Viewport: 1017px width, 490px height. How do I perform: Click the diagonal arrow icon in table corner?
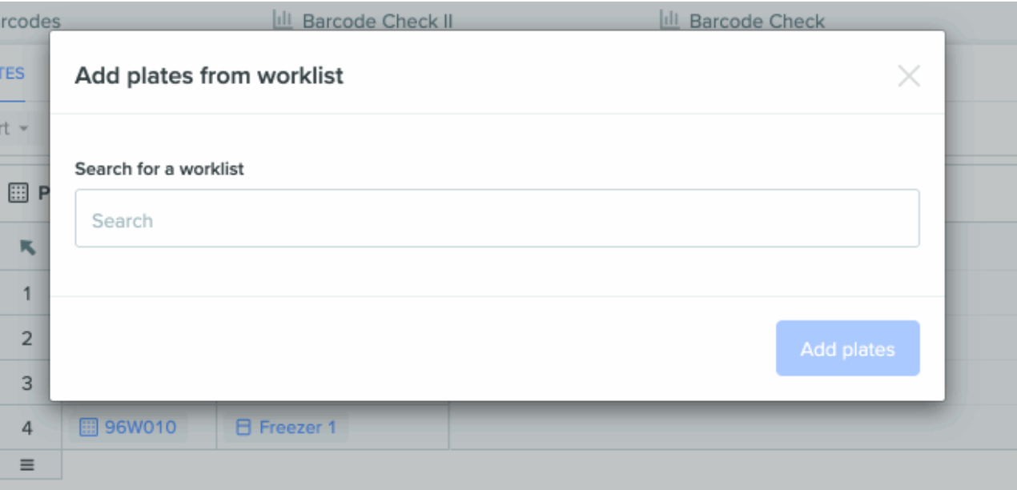tap(27, 248)
